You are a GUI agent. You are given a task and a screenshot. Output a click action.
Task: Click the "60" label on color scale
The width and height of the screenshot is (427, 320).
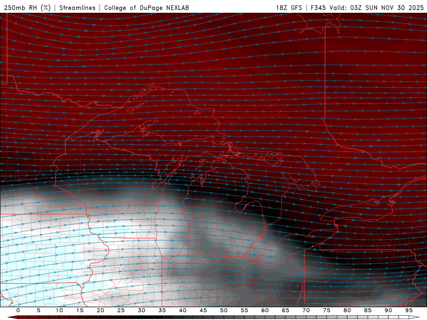(265, 310)
